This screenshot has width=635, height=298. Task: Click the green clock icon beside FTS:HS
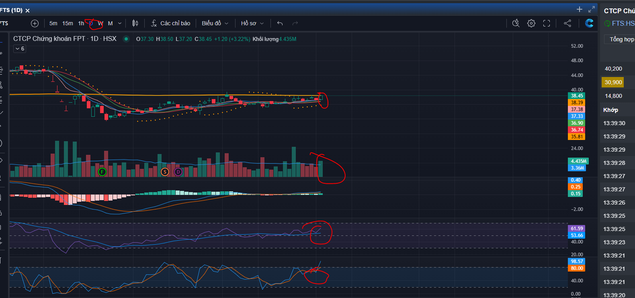[607, 24]
